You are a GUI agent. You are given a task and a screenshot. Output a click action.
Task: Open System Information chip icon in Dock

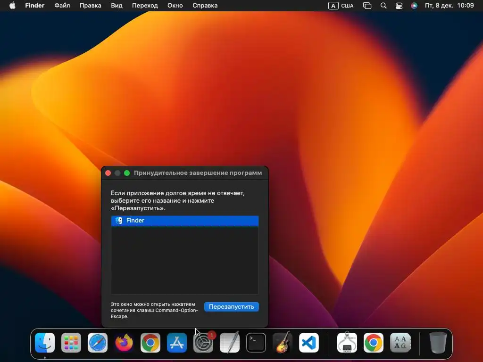[x=347, y=343]
